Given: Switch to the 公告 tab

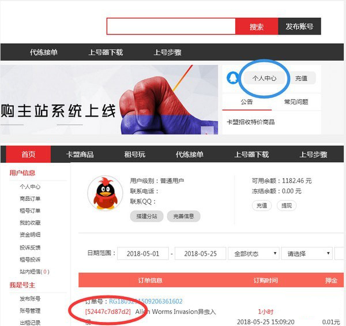Looking at the screenshot, I should click(x=247, y=102).
